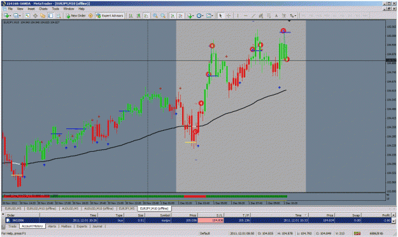
Task: Open the View menu
Action: click(20, 9)
